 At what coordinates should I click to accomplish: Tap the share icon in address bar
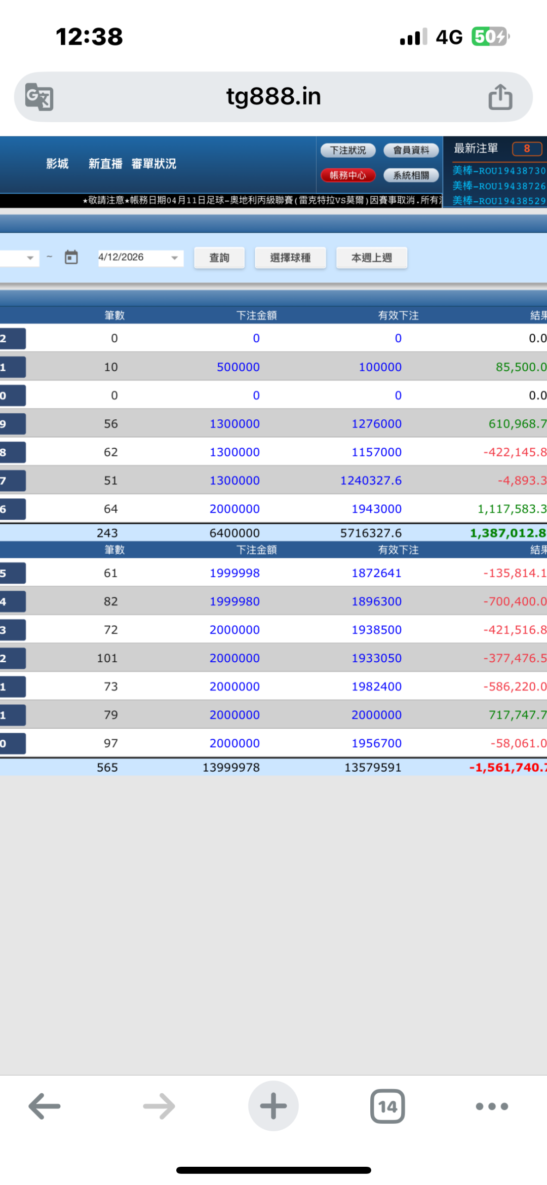(500, 96)
